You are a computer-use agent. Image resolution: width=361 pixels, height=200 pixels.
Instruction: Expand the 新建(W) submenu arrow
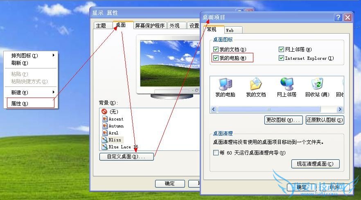click(x=53, y=92)
